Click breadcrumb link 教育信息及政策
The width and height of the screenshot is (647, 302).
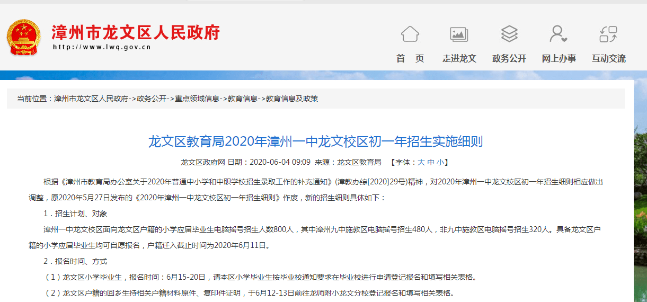point(292,99)
